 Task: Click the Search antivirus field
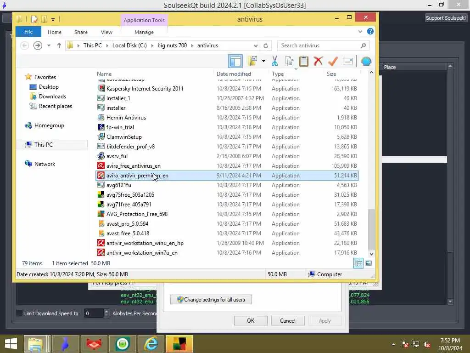tap(319, 46)
